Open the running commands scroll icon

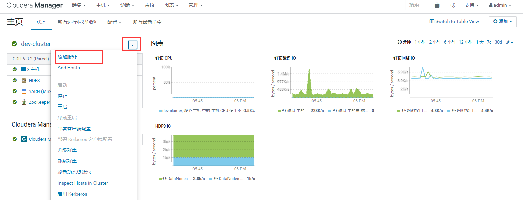click(x=452, y=5)
